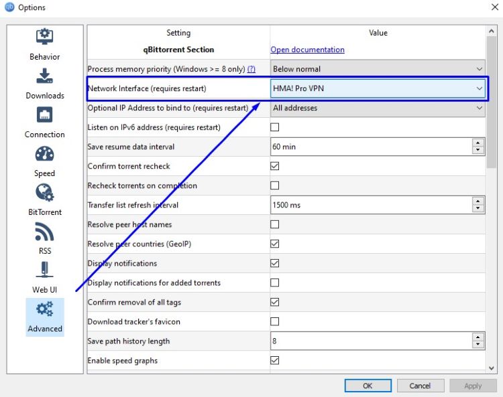Click the scroll down arrow of settings list
The height and width of the screenshot is (397, 503).
(x=491, y=368)
